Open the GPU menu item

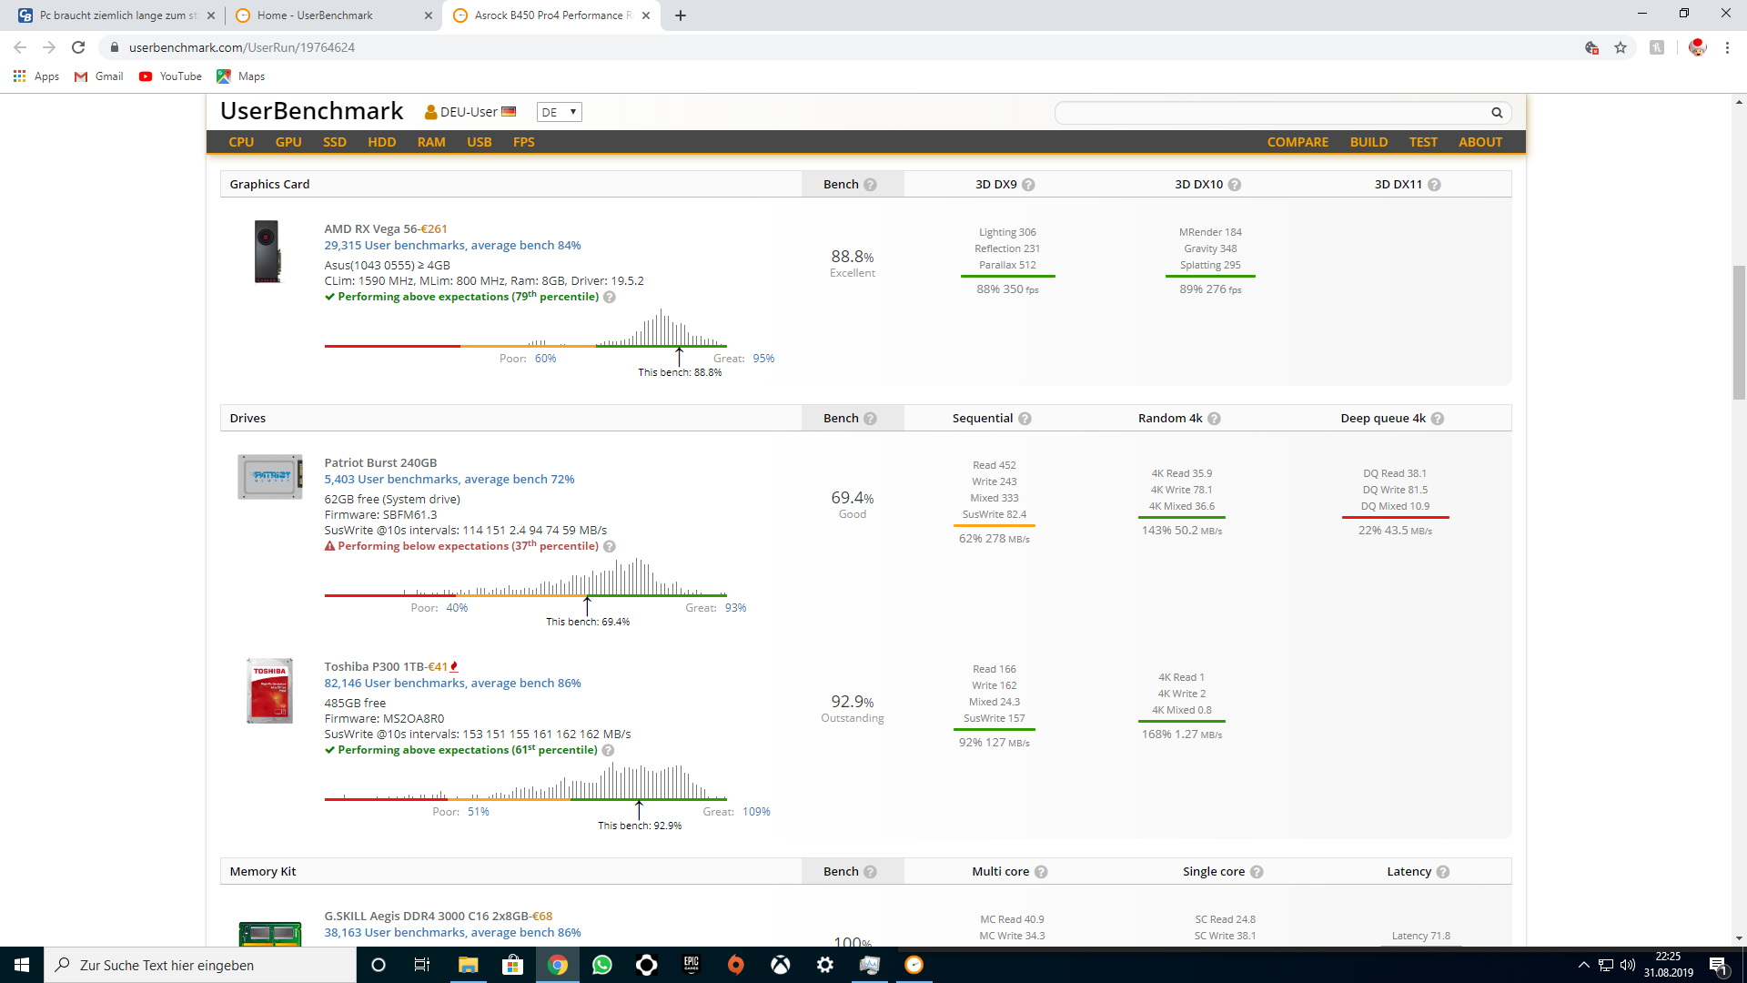point(288,142)
